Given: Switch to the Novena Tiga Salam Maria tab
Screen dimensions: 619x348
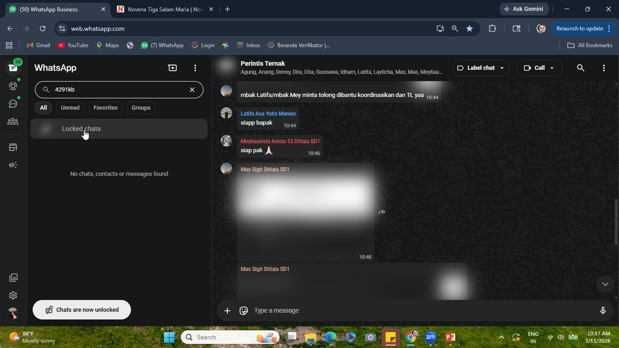Looking at the screenshot, I should [x=165, y=9].
